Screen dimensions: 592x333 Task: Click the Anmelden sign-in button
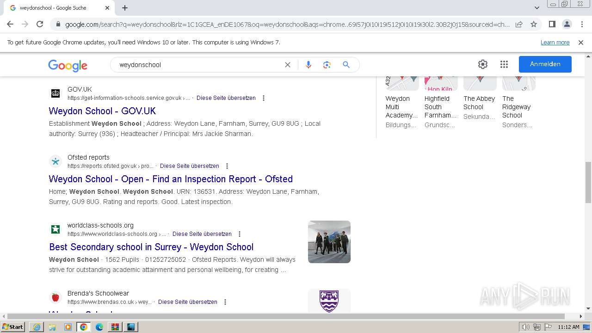click(545, 64)
